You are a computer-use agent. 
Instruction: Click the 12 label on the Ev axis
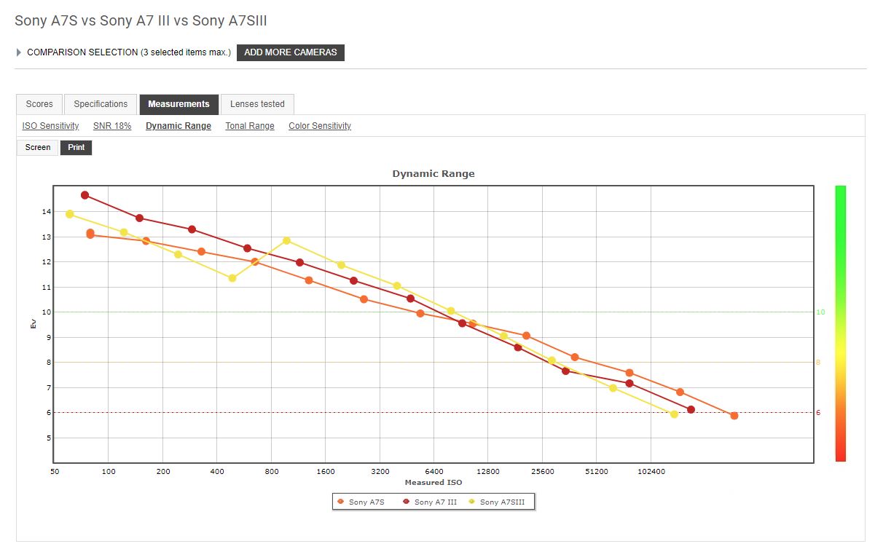point(46,262)
